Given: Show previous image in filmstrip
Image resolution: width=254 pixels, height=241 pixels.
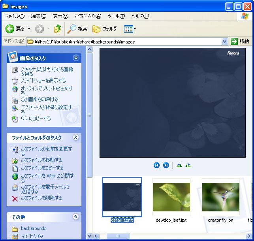Looking at the screenshot, I should [156, 166].
